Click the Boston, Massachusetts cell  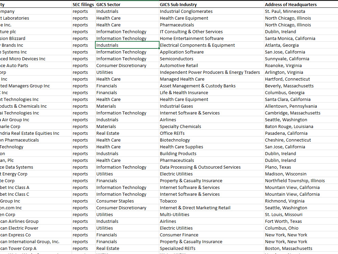301,248
